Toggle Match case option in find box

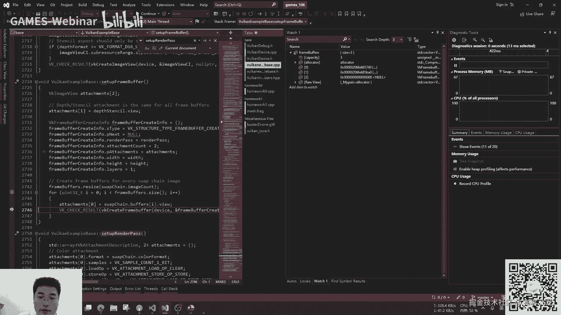click(x=147, y=48)
